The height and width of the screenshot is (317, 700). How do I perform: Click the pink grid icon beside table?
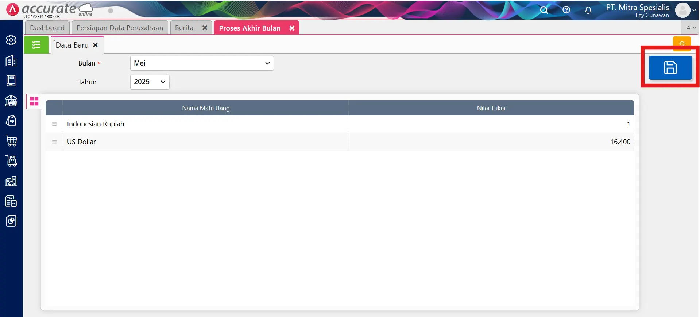click(34, 101)
